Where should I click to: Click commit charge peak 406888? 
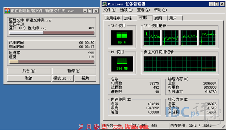[x=153, y=112]
